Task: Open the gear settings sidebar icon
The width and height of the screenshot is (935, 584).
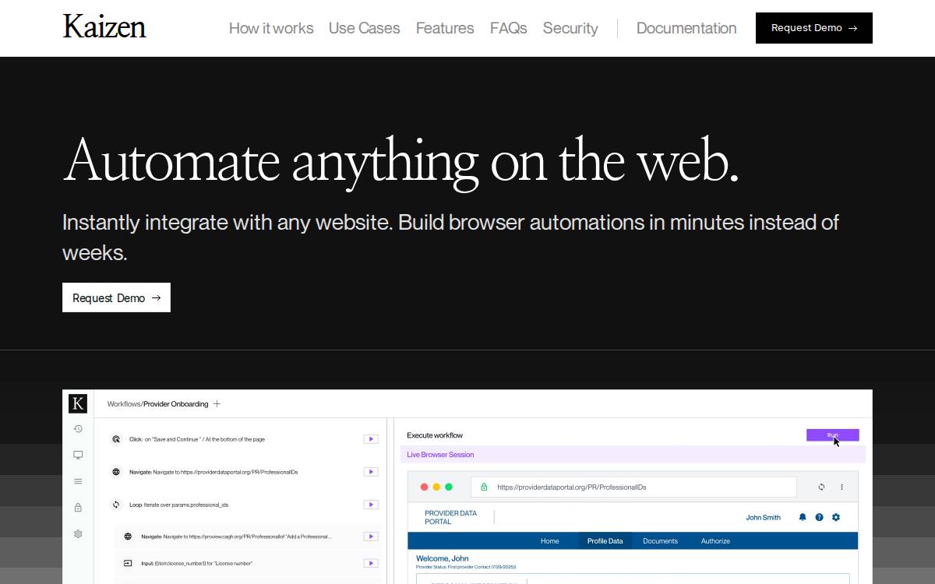Action: pos(78,534)
